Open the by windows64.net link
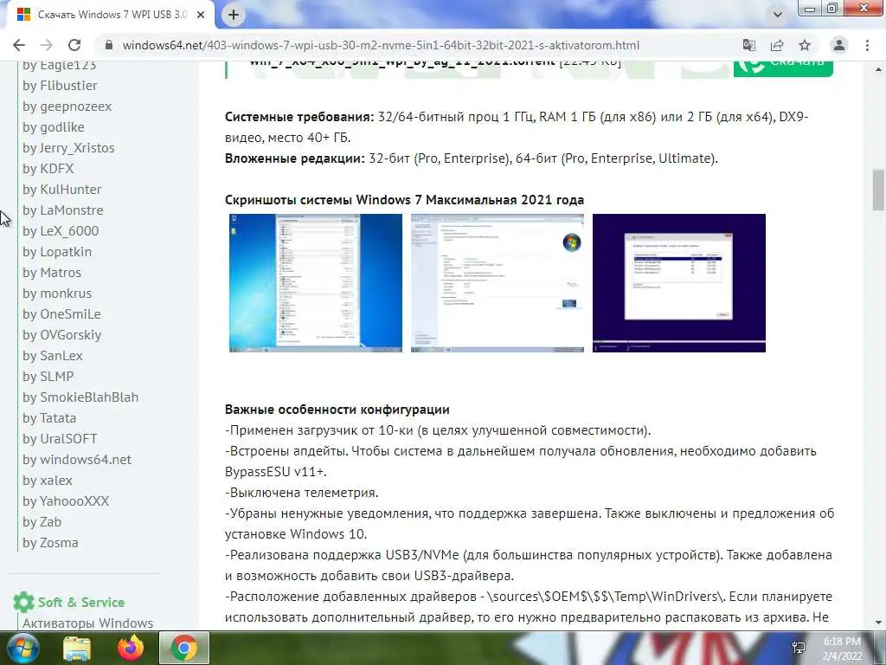This screenshot has height=665, width=886. click(x=77, y=460)
